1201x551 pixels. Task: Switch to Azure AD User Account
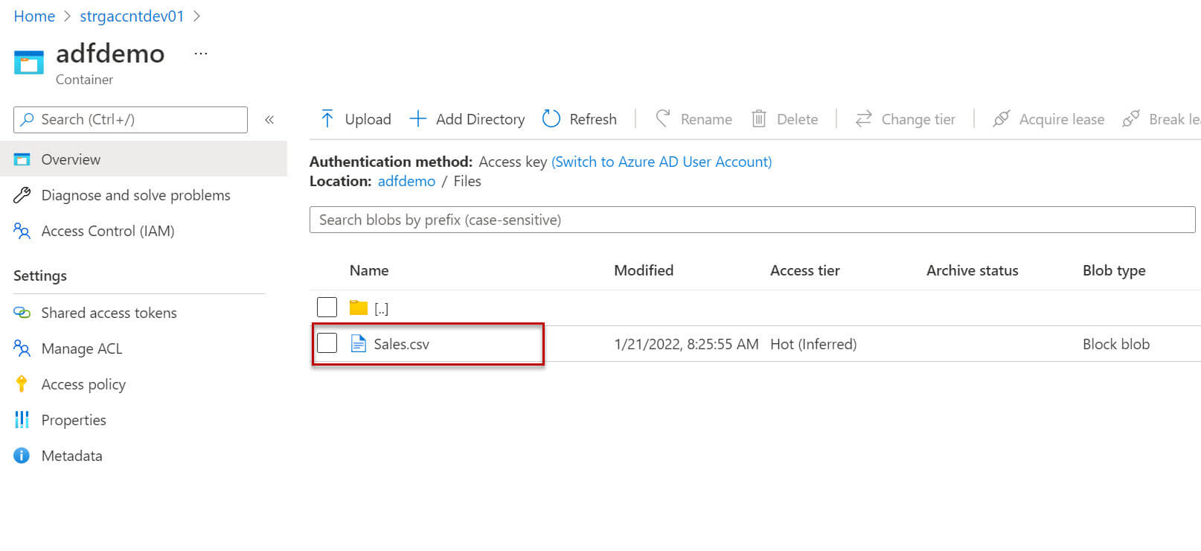point(662,162)
